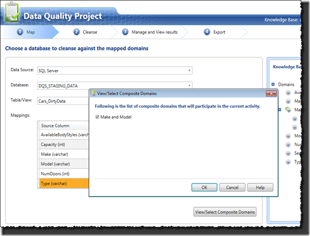310x236 pixels.
Task: Click the Data Quality Project clipboard icon
Action: 12,12
